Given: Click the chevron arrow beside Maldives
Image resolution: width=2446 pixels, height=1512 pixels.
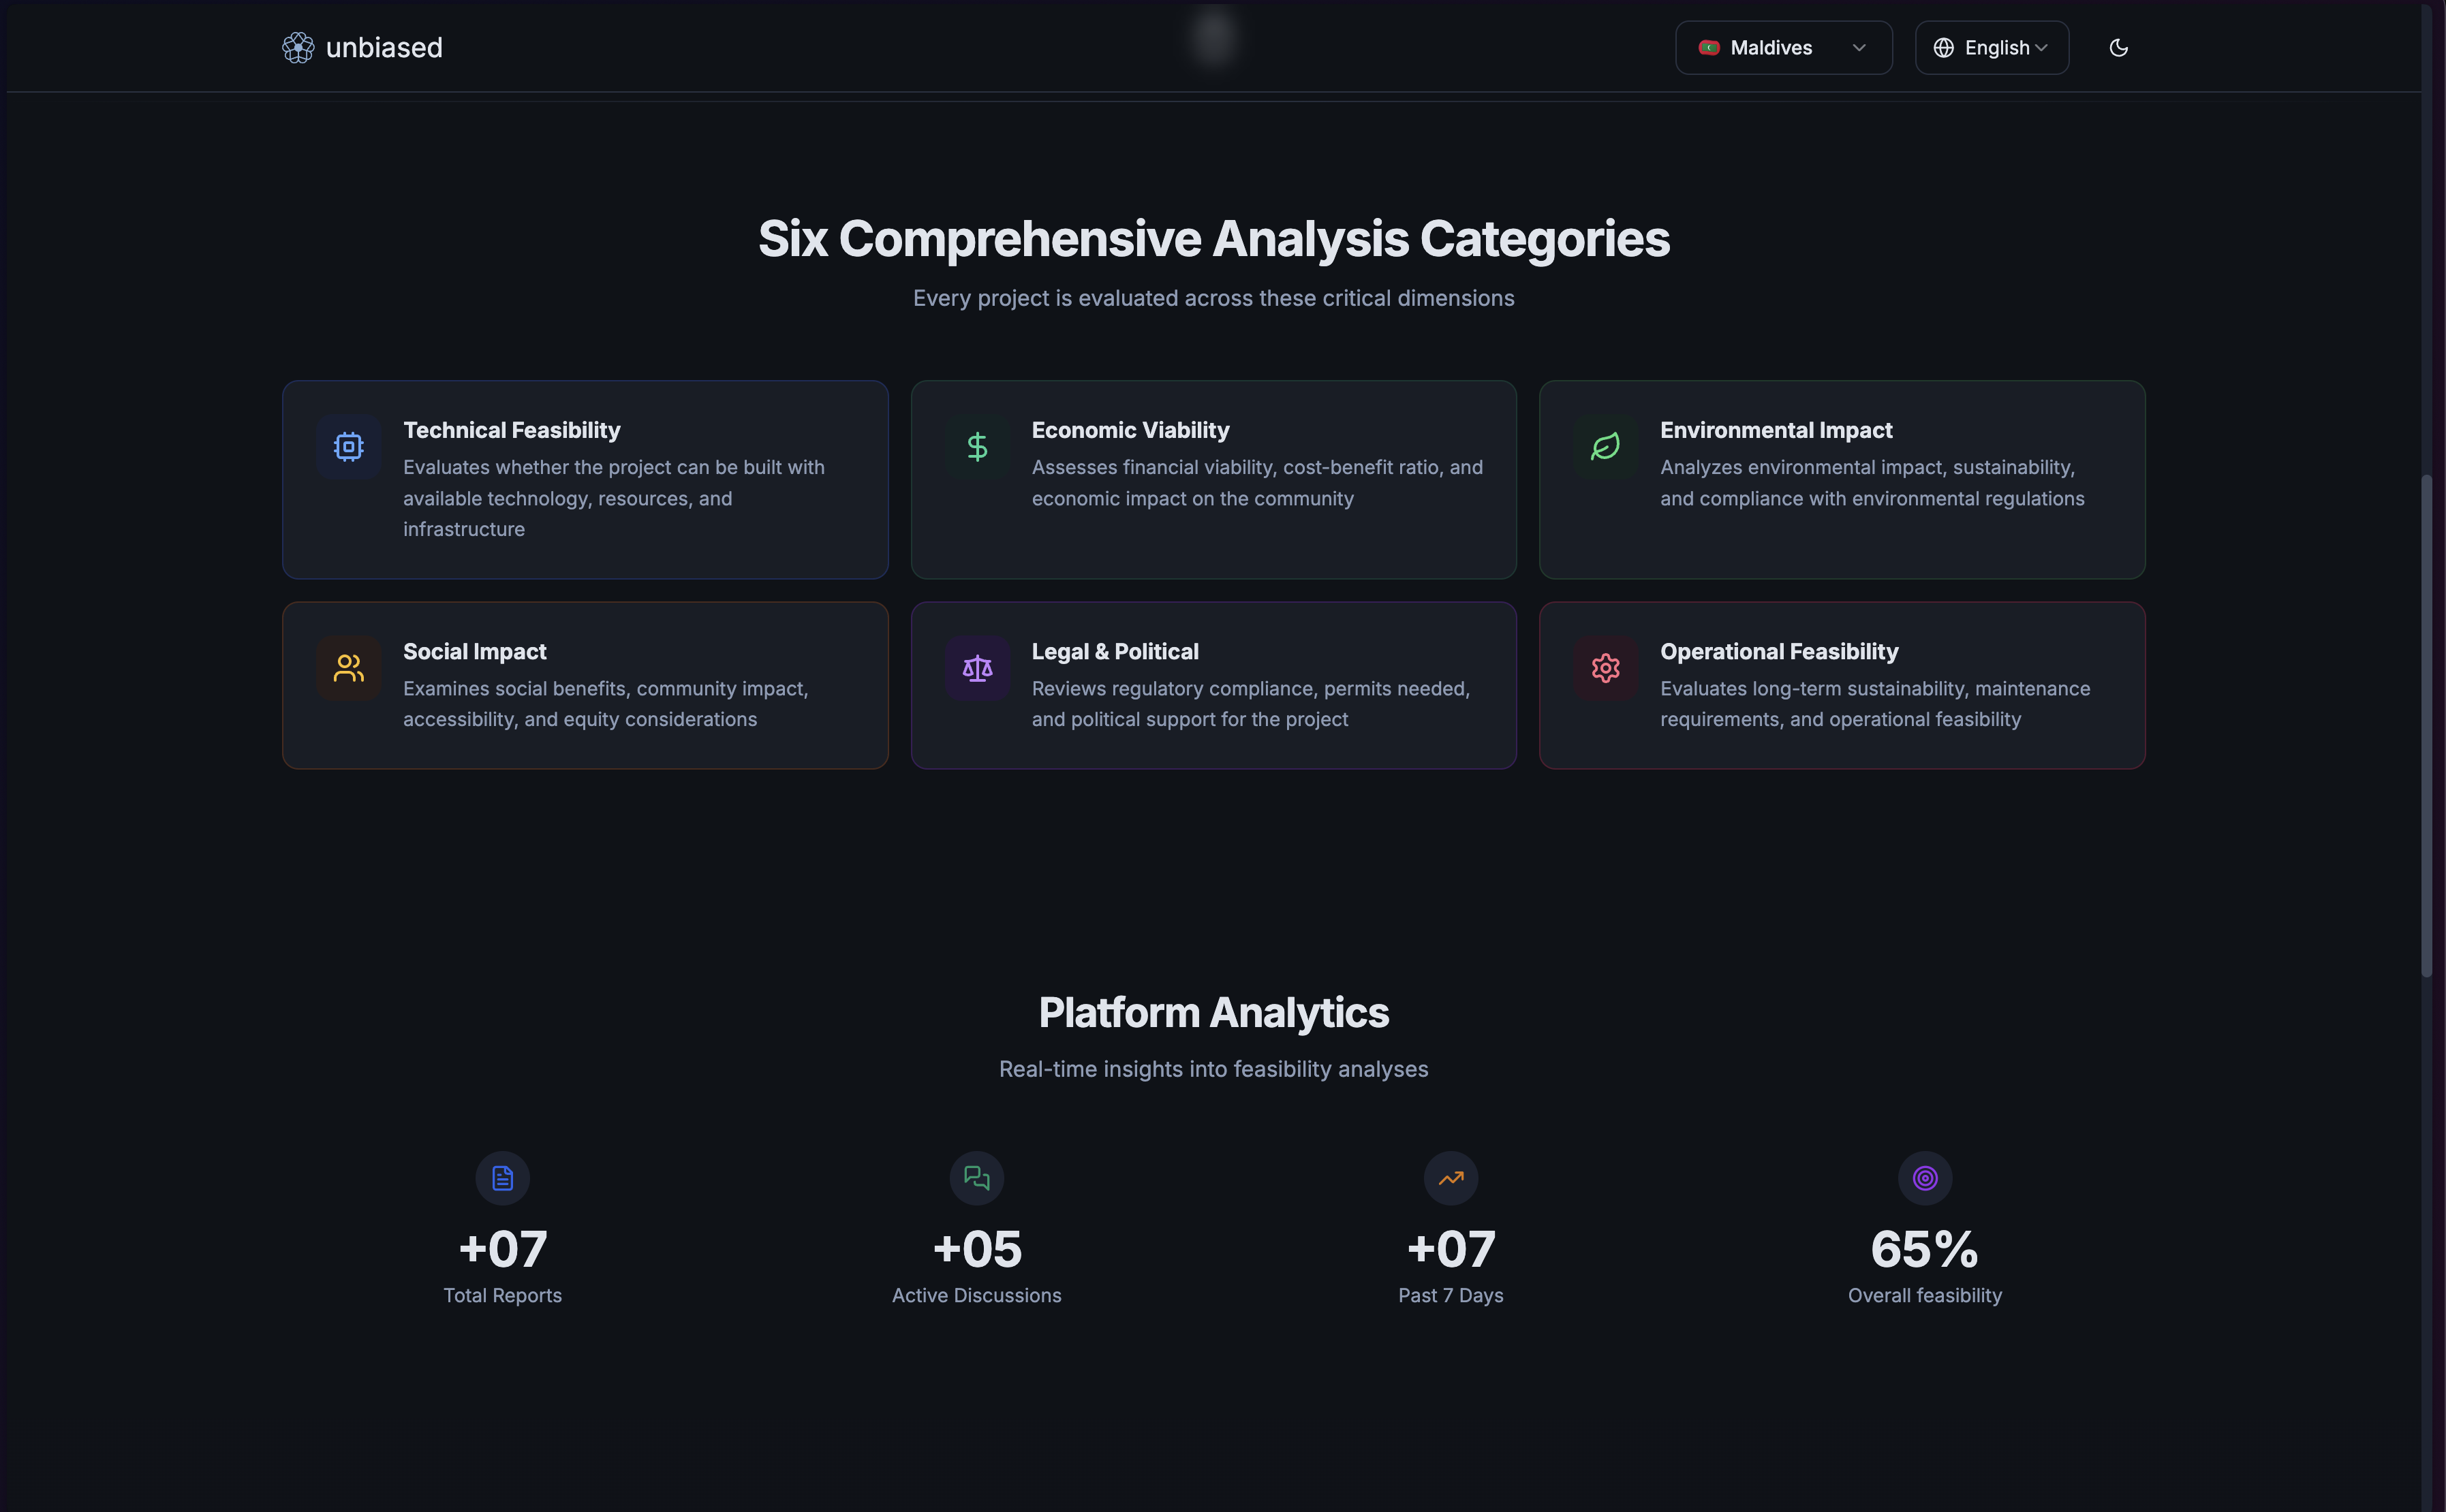Looking at the screenshot, I should pos(1859,47).
